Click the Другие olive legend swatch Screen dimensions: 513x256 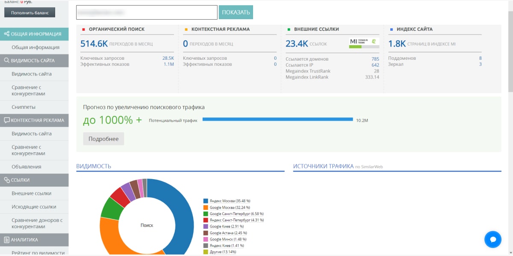click(x=206, y=252)
